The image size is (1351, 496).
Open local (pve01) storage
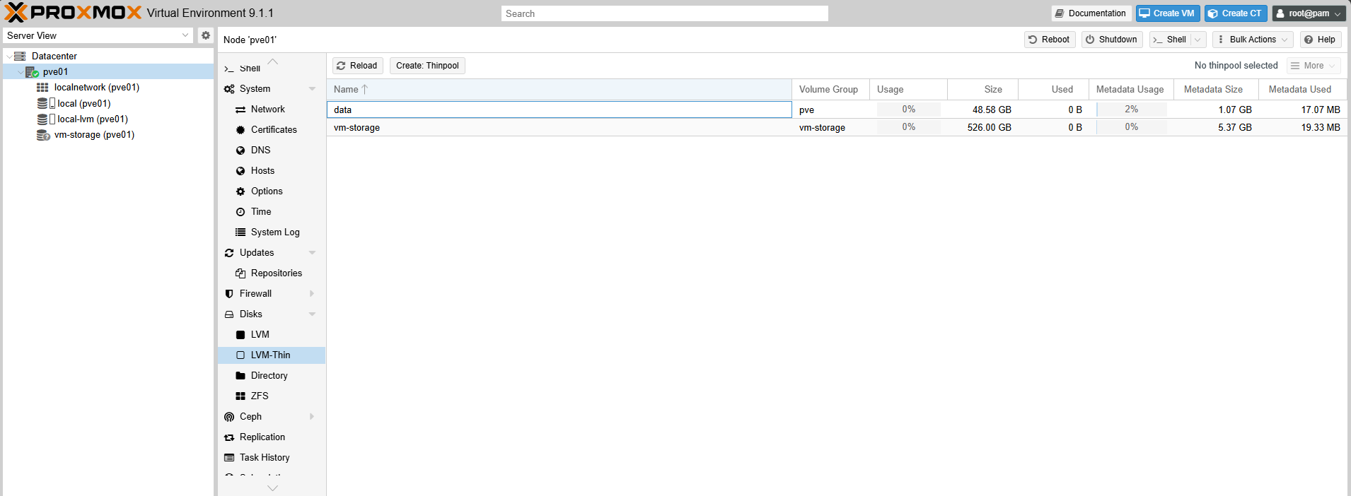click(x=84, y=103)
